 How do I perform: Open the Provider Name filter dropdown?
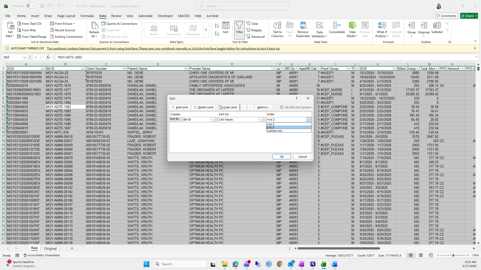tap(274, 68)
